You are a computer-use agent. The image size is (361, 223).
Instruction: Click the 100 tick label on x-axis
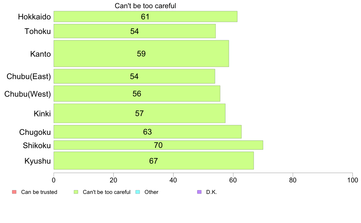pos(352,180)
